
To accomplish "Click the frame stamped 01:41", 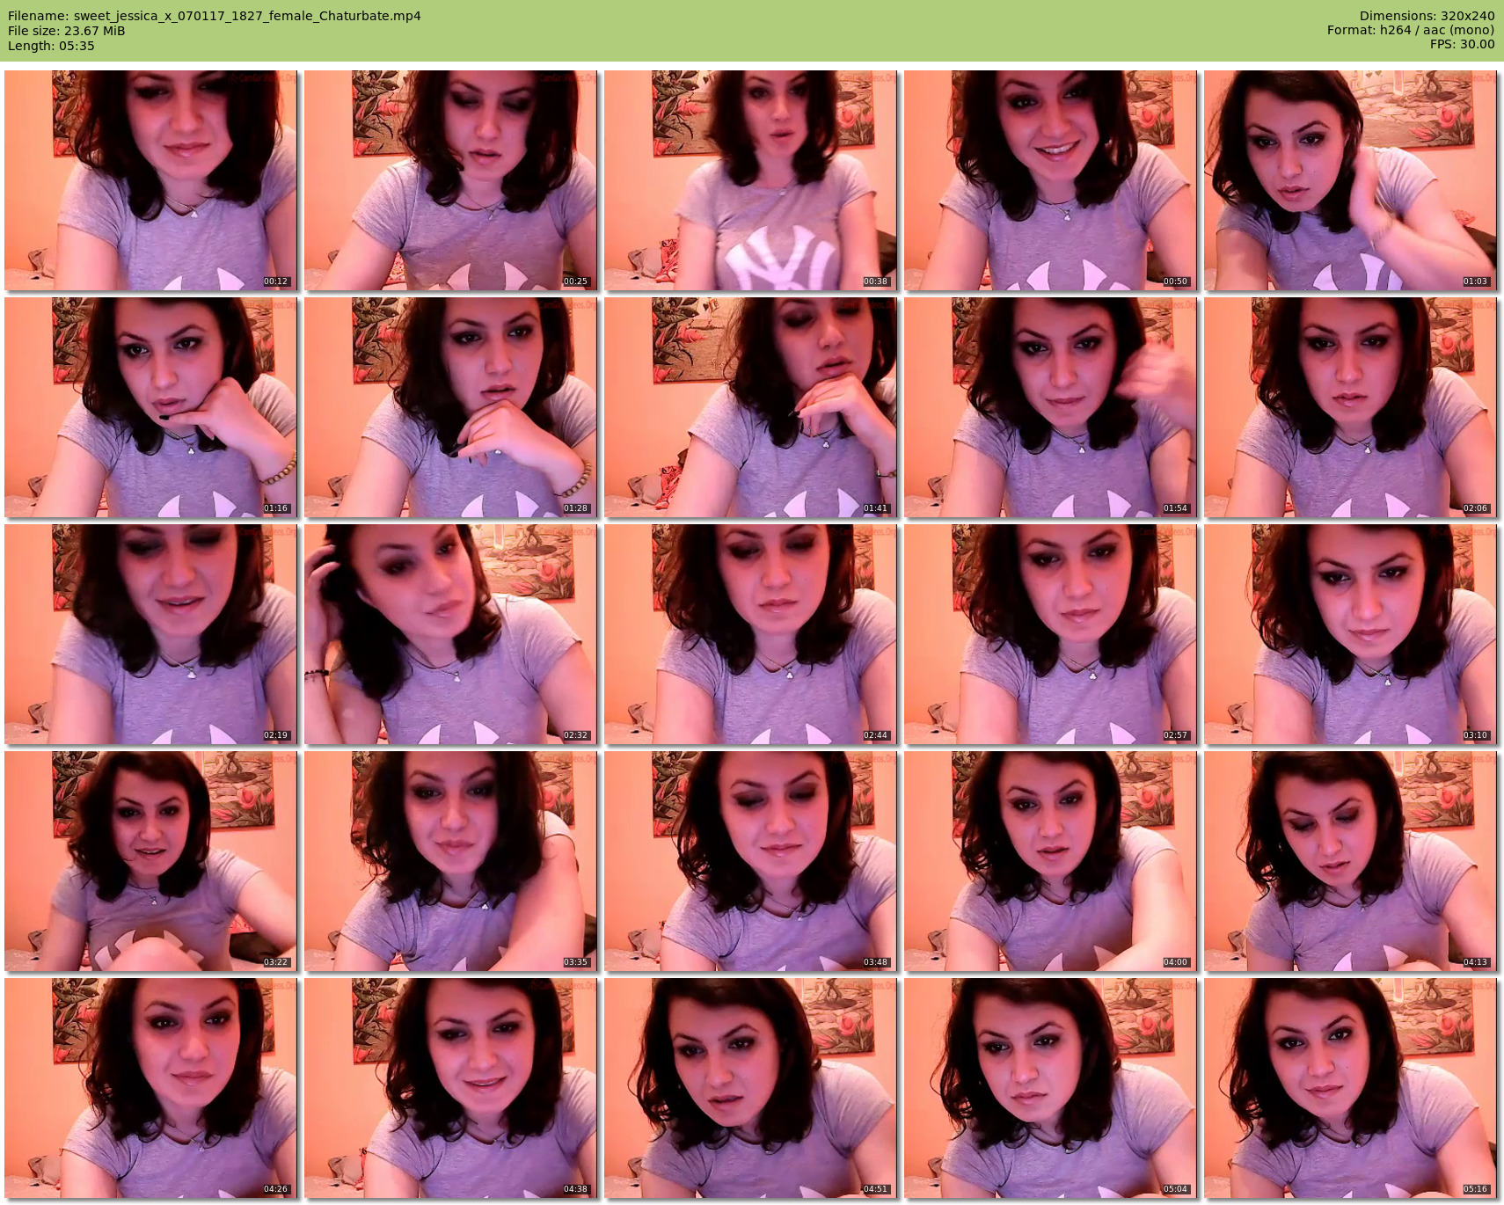I will pos(750,407).
